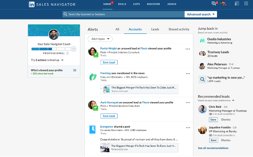The height and width of the screenshot is (157, 253).
Task: Open Portia Wright's name link
Action: coord(108,48)
